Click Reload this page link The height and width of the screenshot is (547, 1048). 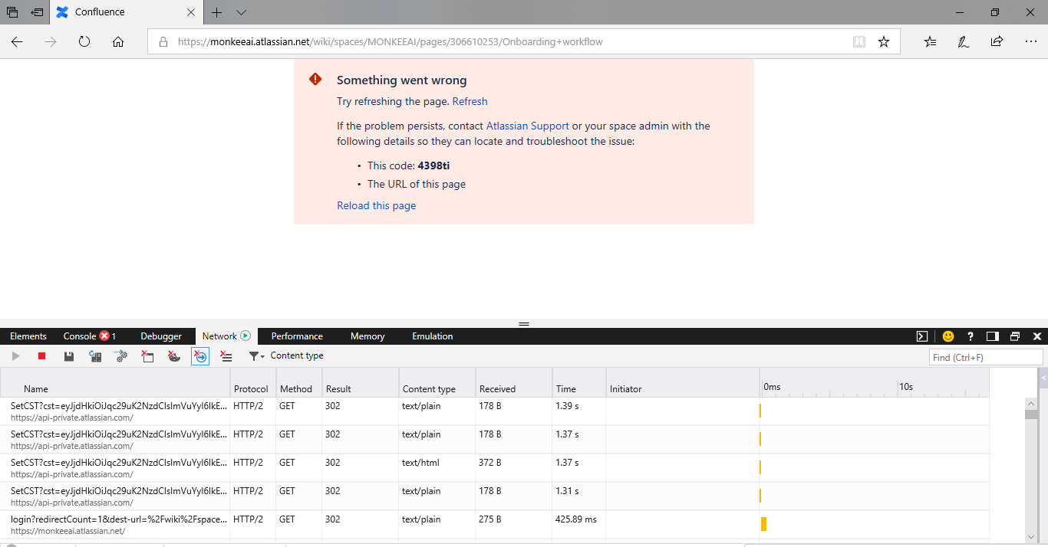tap(377, 205)
